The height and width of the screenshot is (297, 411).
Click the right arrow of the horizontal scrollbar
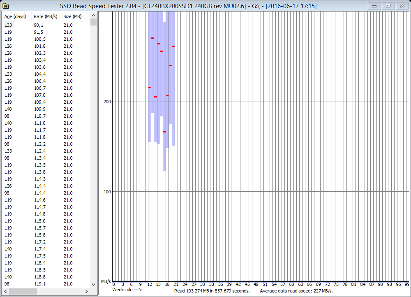87,291
